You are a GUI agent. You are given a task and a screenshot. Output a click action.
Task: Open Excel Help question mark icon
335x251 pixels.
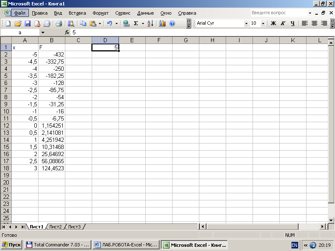point(172,23)
